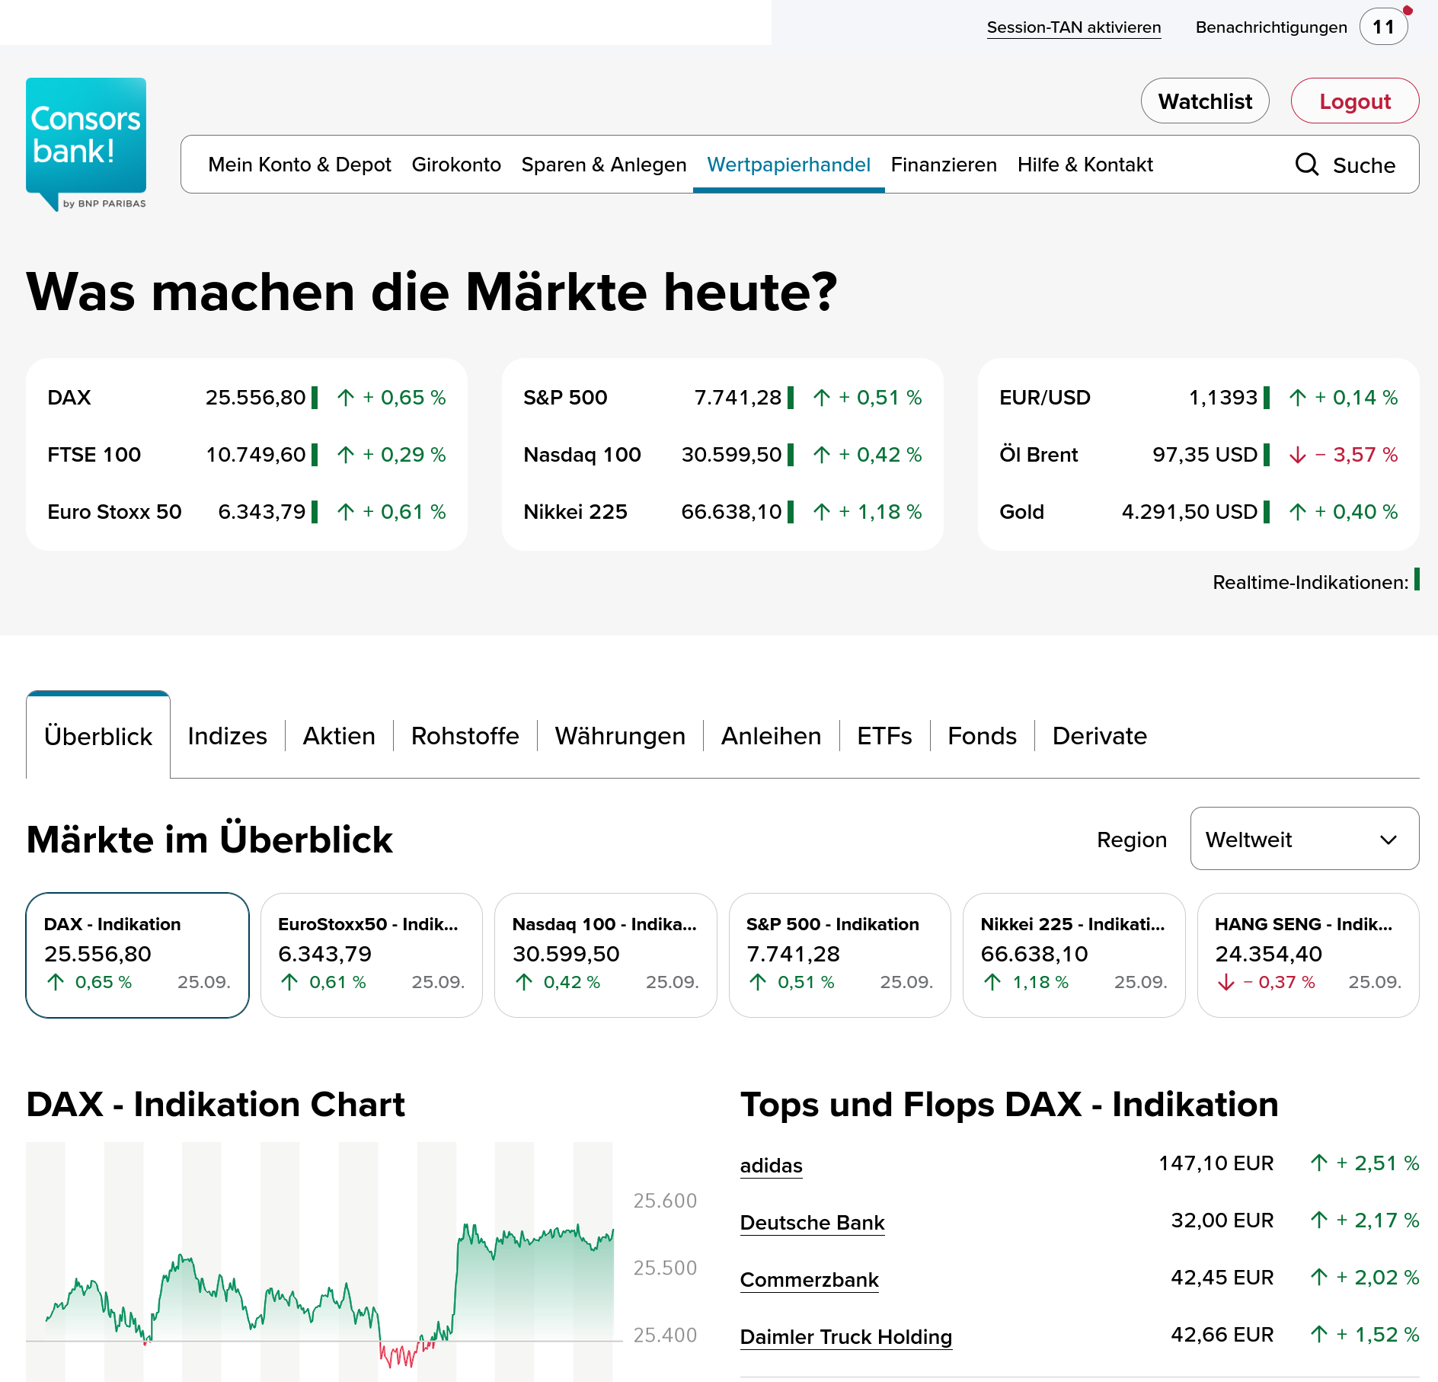Image resolution: width=1438 pixels, height=1382 pixels.
Task: Select the DAX - Indikation card
Action: click(137, 955)
